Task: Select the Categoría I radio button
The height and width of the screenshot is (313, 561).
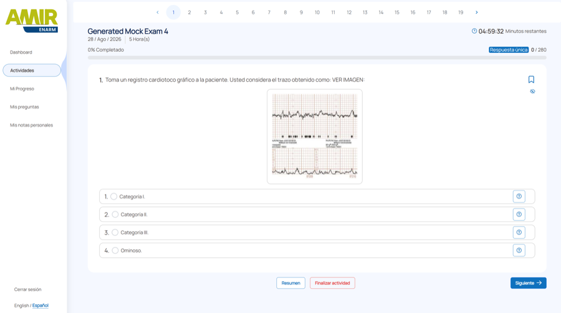Action: pyautogui.click(x=114, y=196)
